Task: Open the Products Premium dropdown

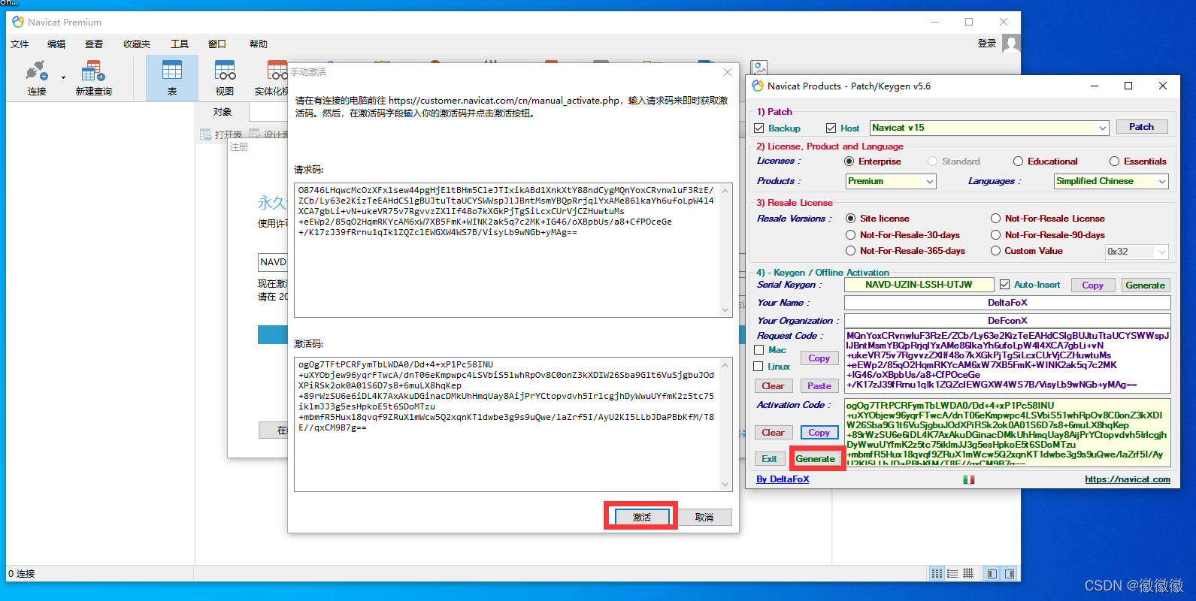Action: click(x=891, y=181)
